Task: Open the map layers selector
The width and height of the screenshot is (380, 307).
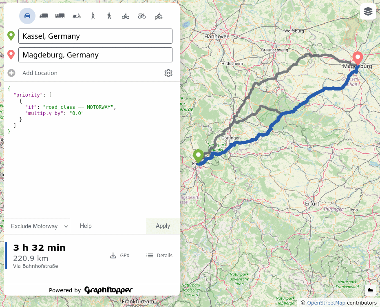Action: pyautogui.click(x=368, y=11)
